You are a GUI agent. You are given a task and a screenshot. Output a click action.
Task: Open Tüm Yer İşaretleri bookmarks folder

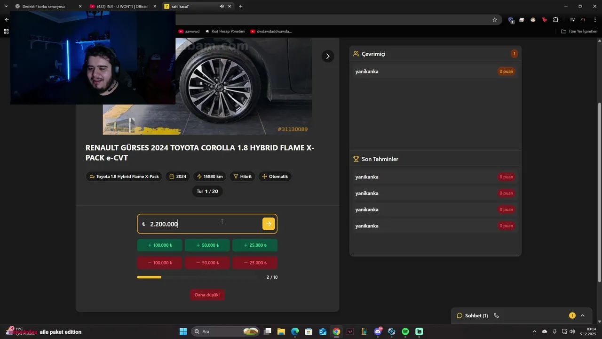click(579, 32)
